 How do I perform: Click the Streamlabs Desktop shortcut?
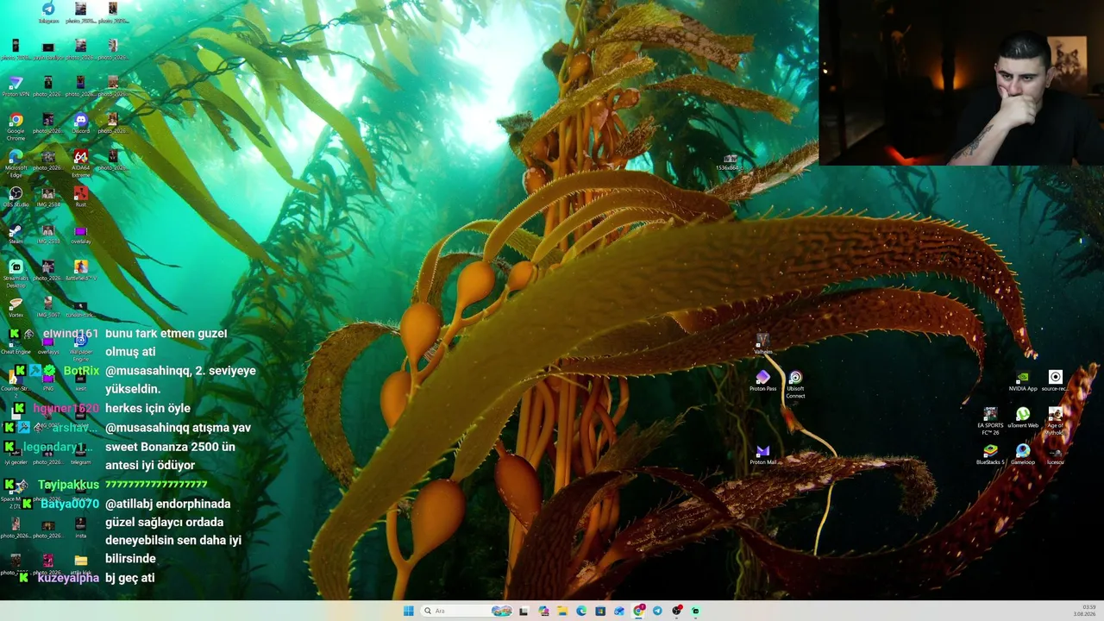(16, 273)
